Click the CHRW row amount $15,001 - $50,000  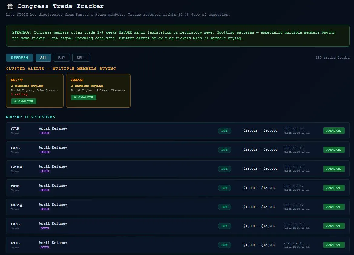click(x=260, y=169)
